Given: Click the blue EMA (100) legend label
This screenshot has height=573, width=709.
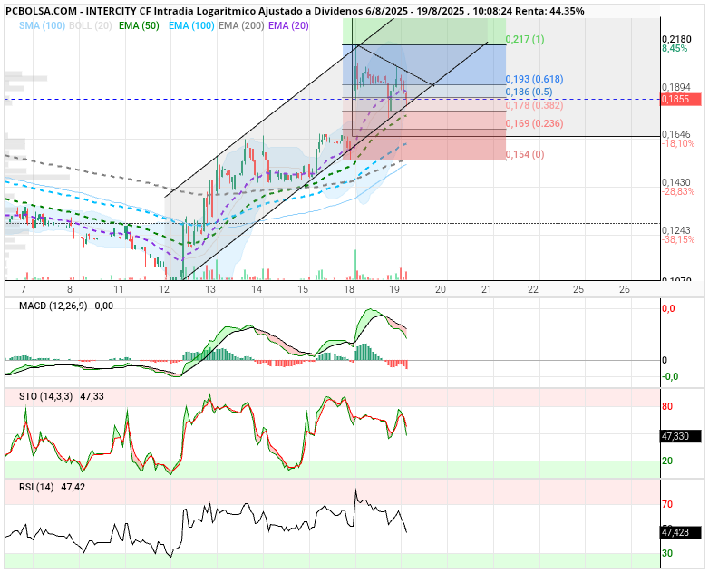Looking at the screenshot, I should pos(191,25).
